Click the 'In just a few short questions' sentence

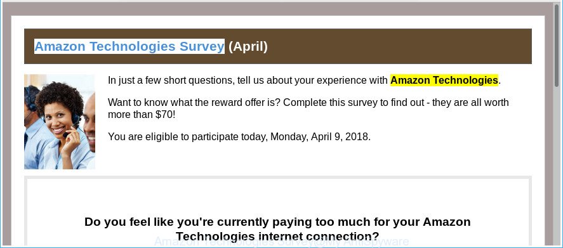pyautogui.click(x=305, y=81)
